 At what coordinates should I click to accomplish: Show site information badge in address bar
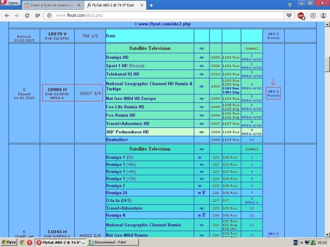(x=49, y=15)
